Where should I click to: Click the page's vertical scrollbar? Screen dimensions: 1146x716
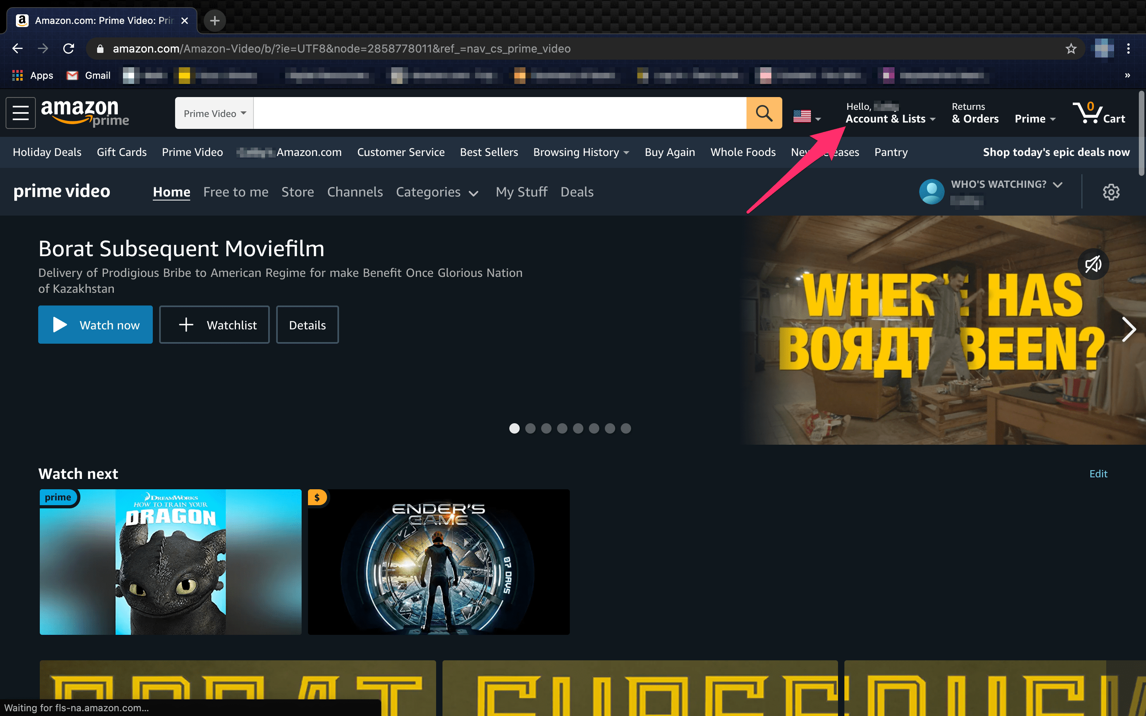click(x=1141, y=134)
